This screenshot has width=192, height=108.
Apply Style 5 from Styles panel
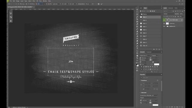150,30
